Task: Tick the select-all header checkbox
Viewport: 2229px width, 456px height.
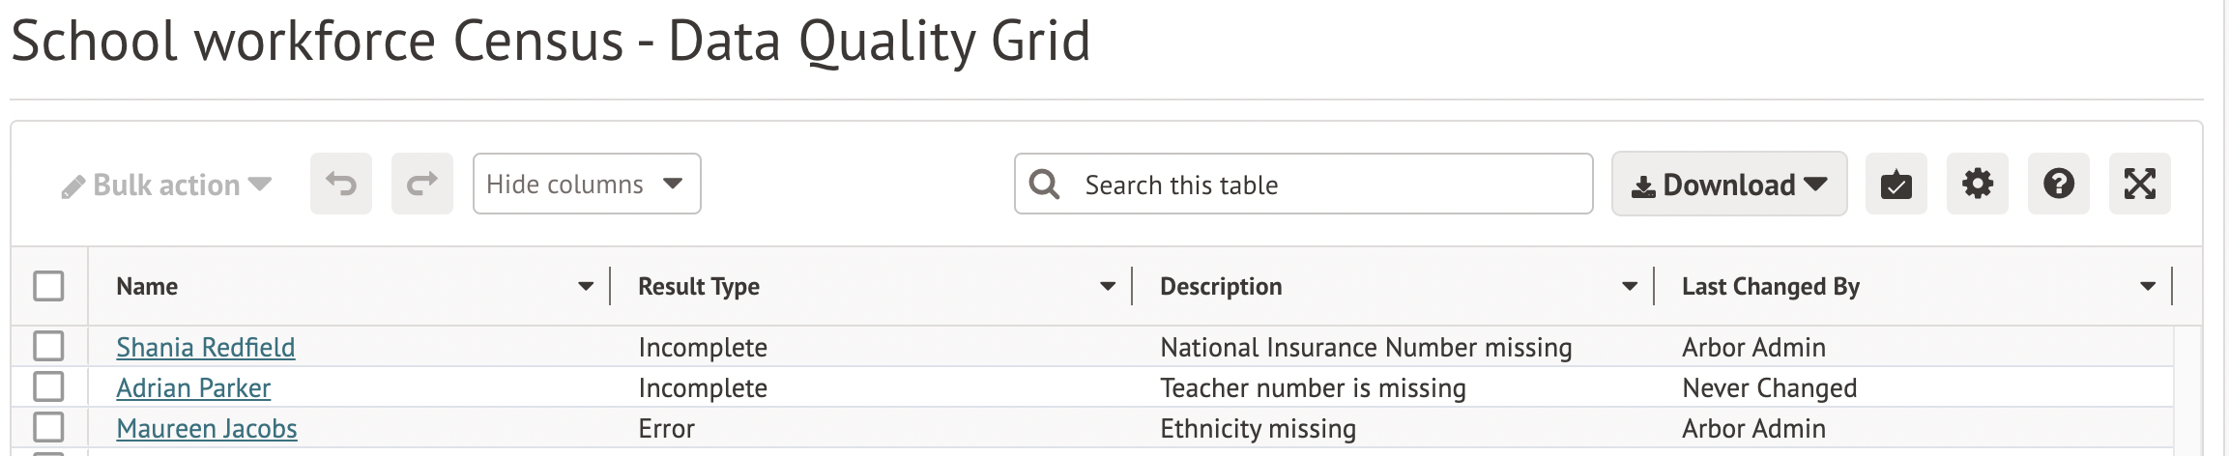Action: click(48, 286)
